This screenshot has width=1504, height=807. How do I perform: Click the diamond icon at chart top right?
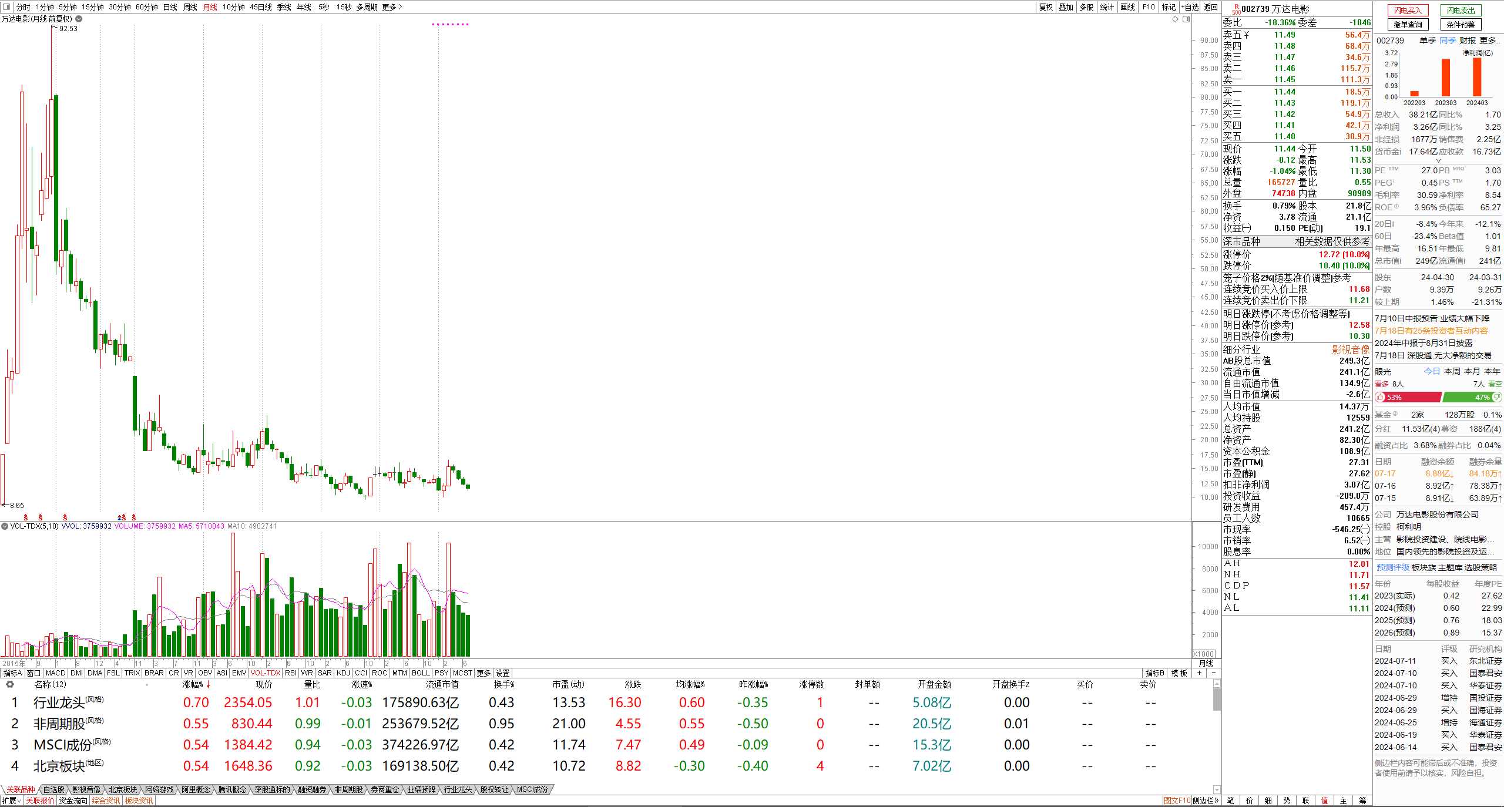click(x=1175, y=19)
